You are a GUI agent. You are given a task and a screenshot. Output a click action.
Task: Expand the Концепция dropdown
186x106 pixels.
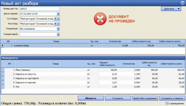58,29
